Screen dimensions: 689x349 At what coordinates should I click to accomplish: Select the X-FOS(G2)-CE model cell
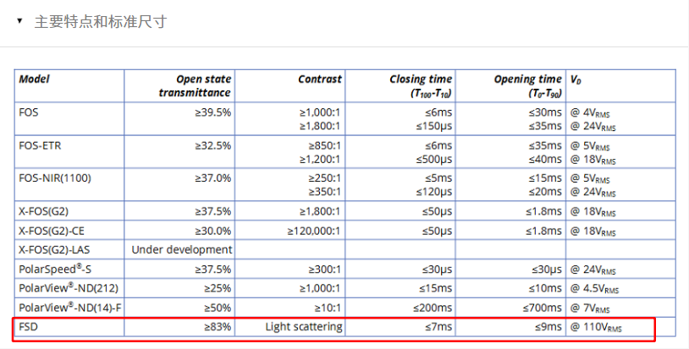click(52, 231)
